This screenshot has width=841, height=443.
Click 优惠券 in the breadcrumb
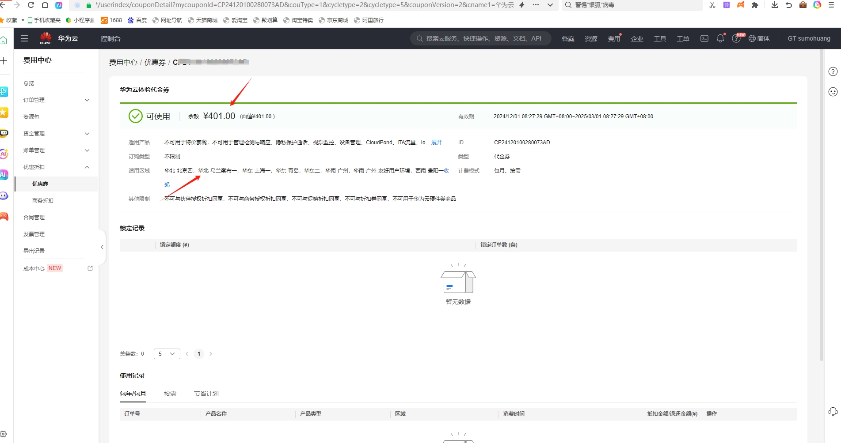pyautogui.click(x=155, y=63)
